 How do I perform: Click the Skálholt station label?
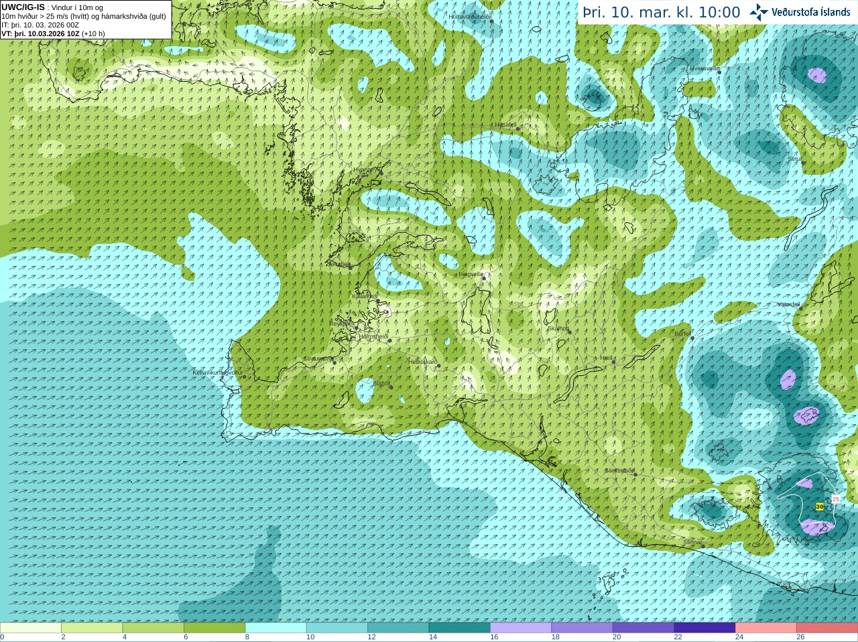pos(558,328)
